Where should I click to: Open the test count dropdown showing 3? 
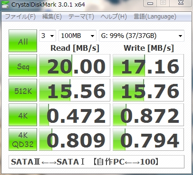[x=48, y=36]
